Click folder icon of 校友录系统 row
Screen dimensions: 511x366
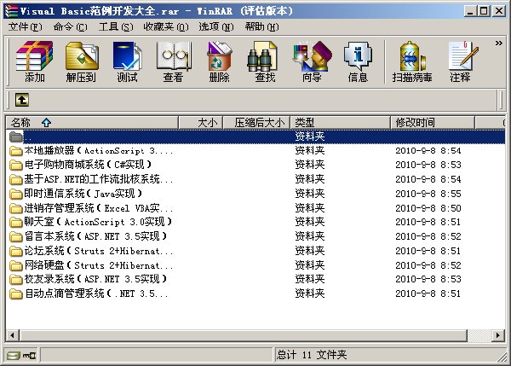(15, 280)
